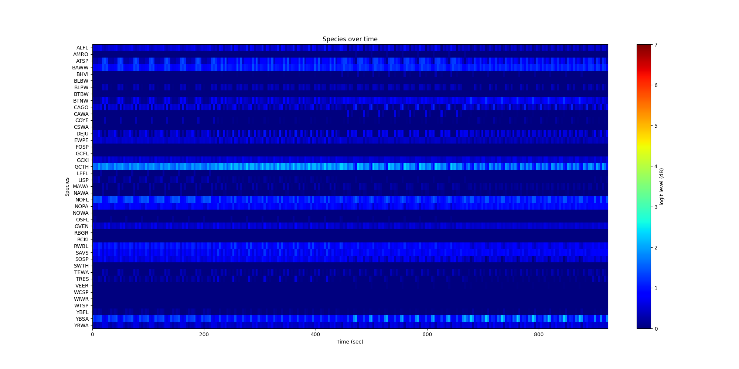Click the "Time (sec)" x-axis label
The image size is (739, 369).
[x=350, y=342]
